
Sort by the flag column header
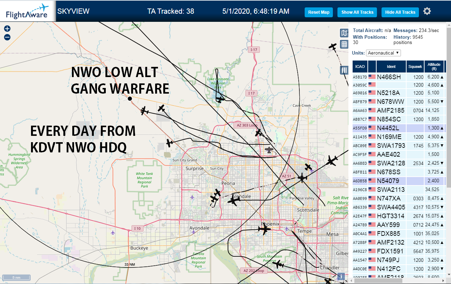pos(372,67)
